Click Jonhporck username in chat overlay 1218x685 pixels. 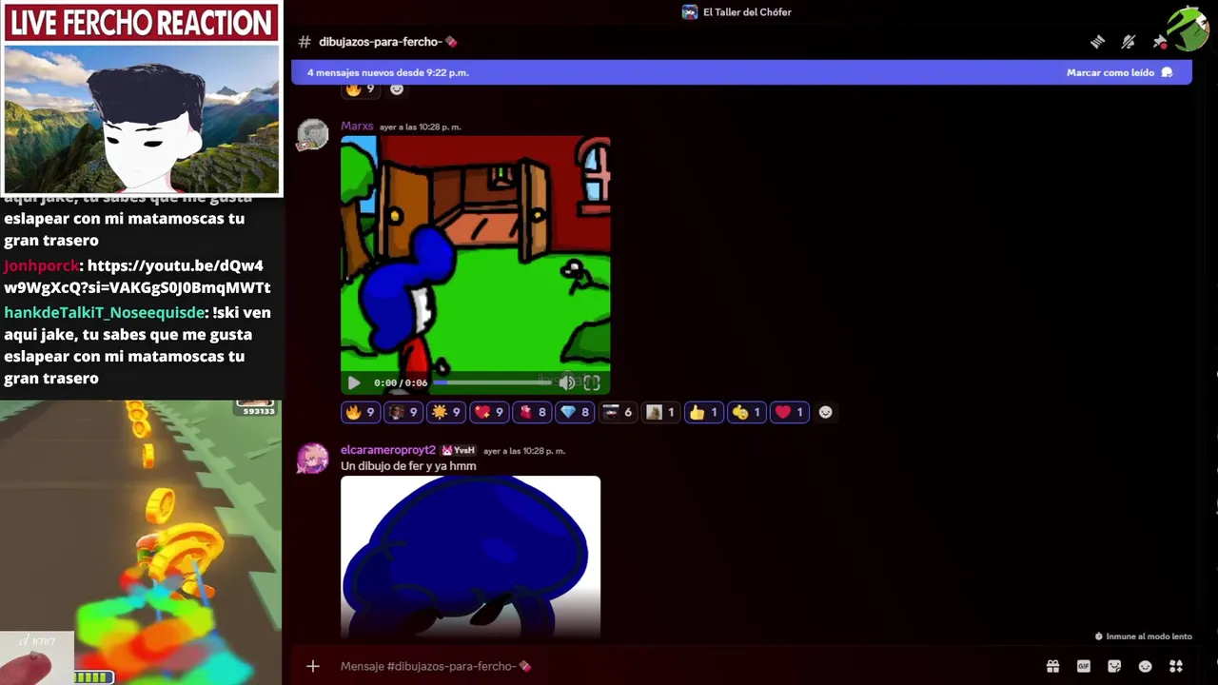coord(41,265)
